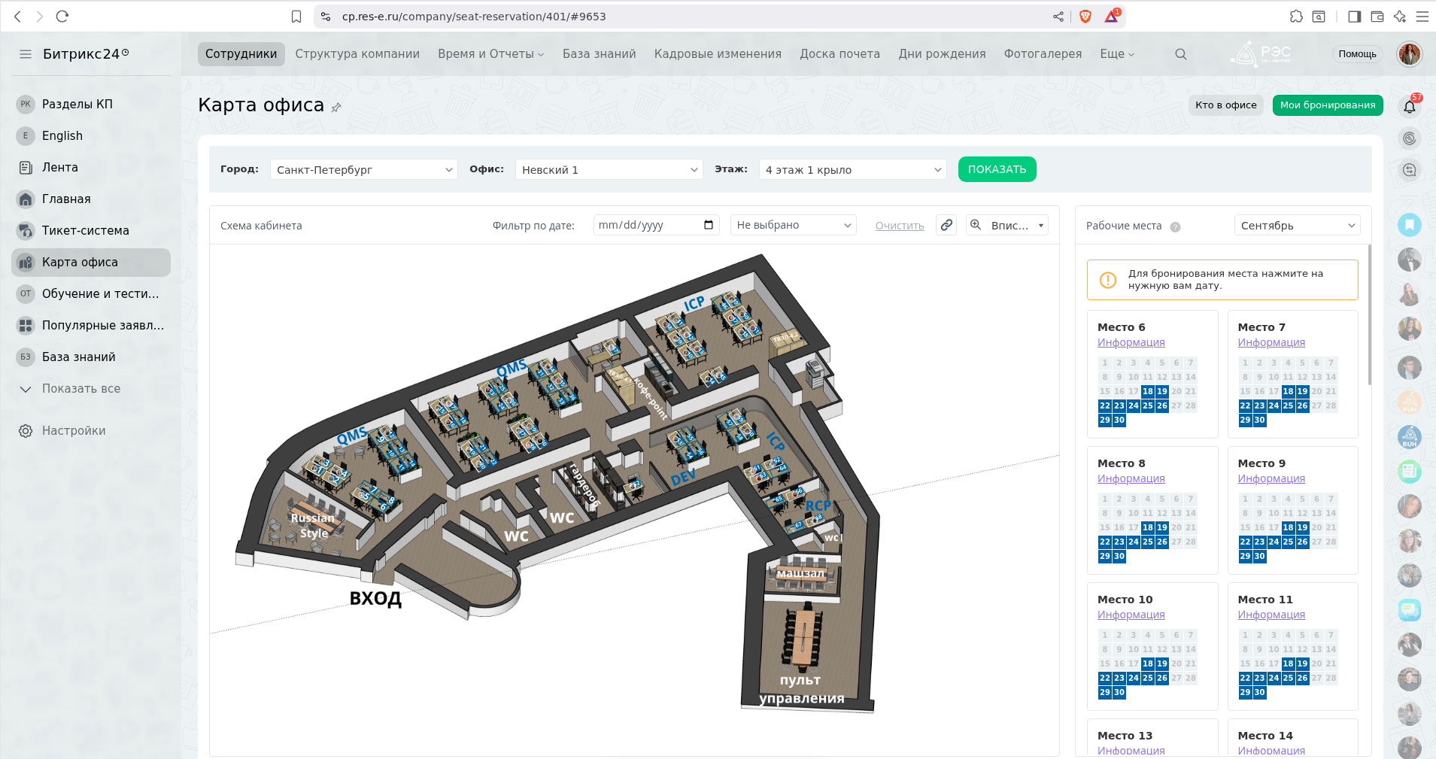Click the copy link icon near filter
Viewport: 1436px width, 759px height.
pyautogui.click(x=946, y=225)
